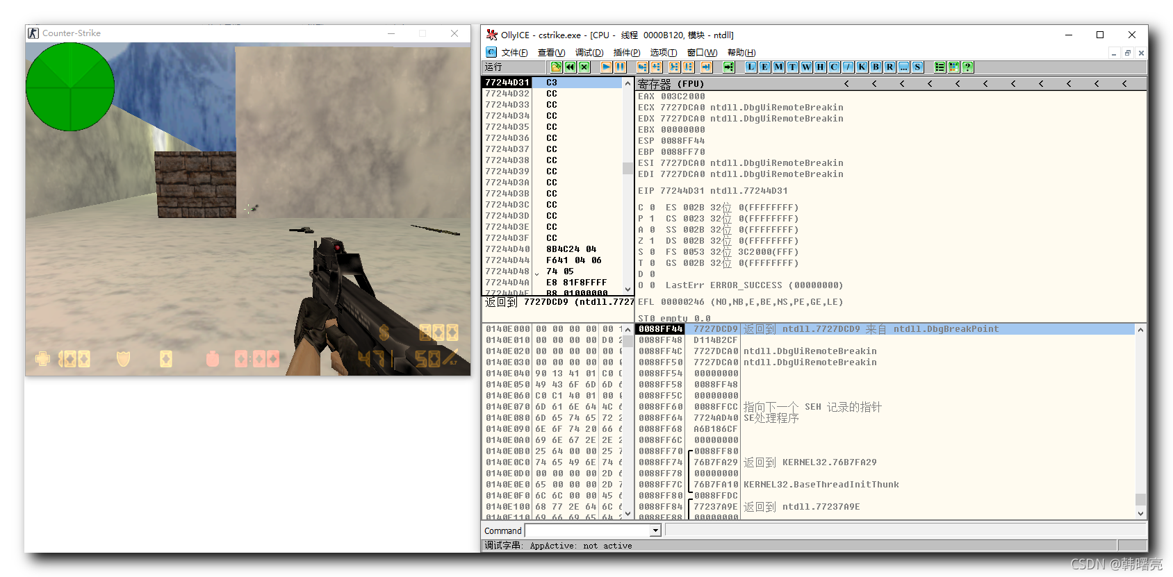The image size is (1173, 577).
Task: Select dump row 0140E040
Action: click(x=552, y=374)
